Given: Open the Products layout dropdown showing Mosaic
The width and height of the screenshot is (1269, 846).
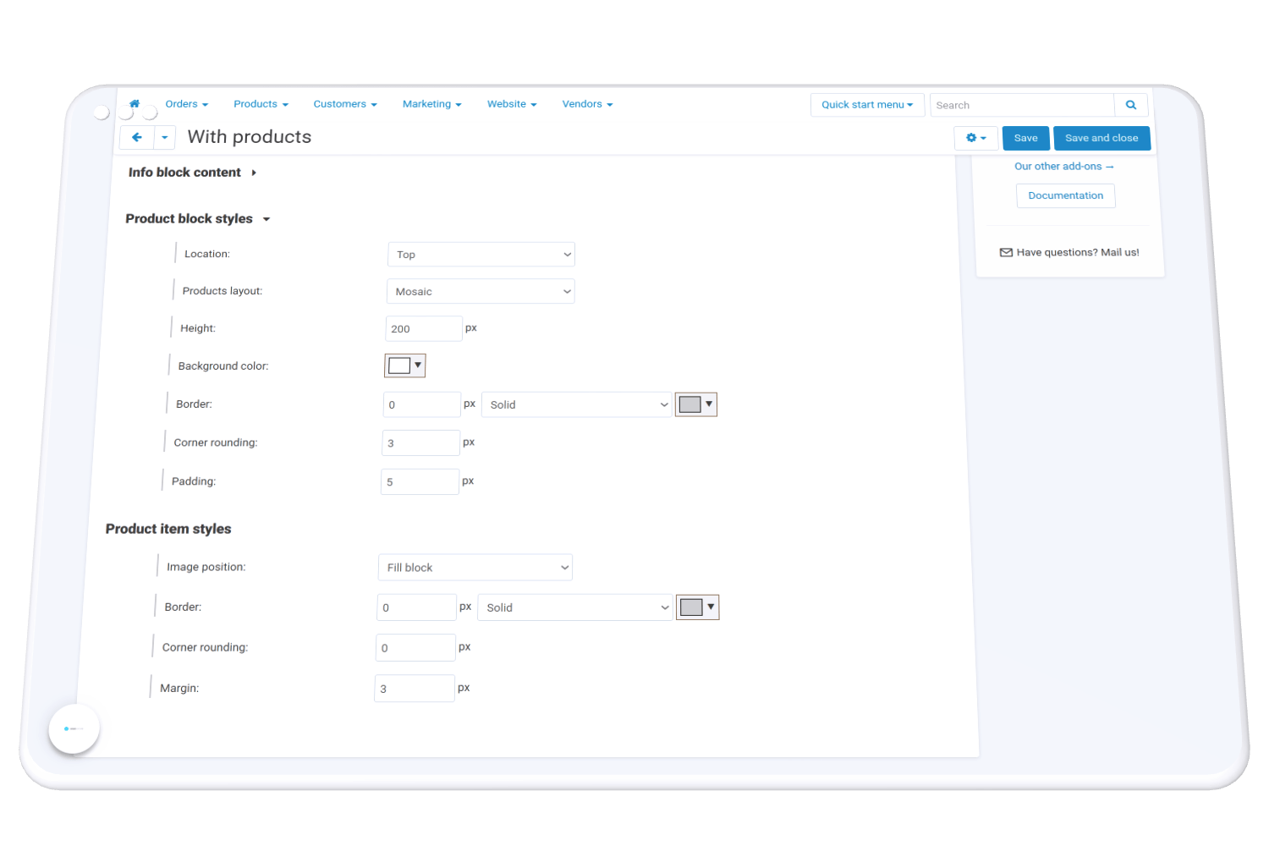Looking at the screenshot, I should [x=481, y=291].
